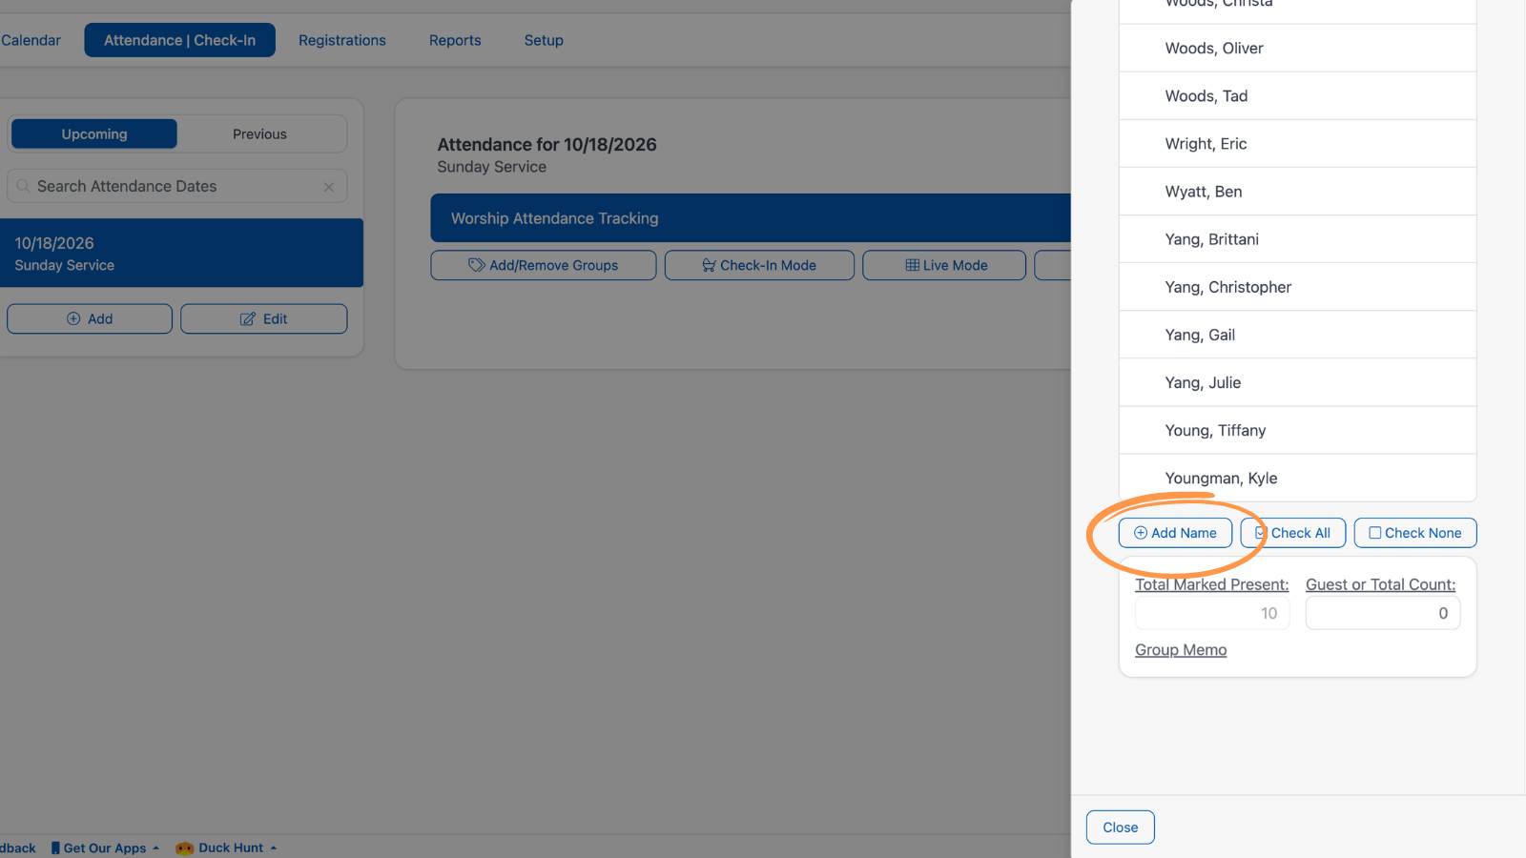Focus the Search Attendance Dates box
Image resolution: width=1526 pixels, height=858 pixels.
(177, 186)
